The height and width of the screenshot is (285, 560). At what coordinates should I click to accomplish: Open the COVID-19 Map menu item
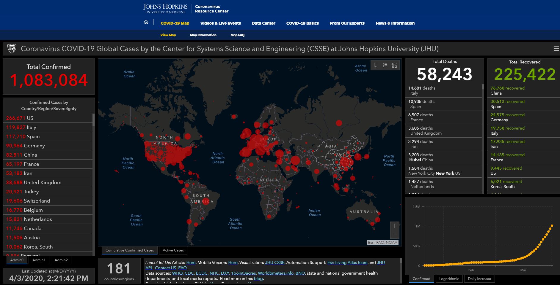(175, 23)
